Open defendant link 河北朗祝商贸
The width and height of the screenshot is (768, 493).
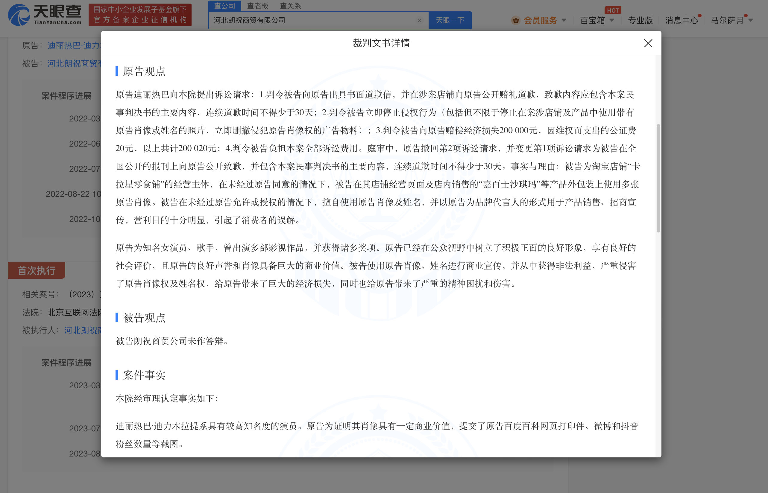pyautogui.click(x=74, y=63)
